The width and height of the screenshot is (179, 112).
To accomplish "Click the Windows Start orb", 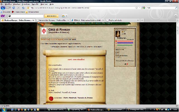I will tap(4, 109).
